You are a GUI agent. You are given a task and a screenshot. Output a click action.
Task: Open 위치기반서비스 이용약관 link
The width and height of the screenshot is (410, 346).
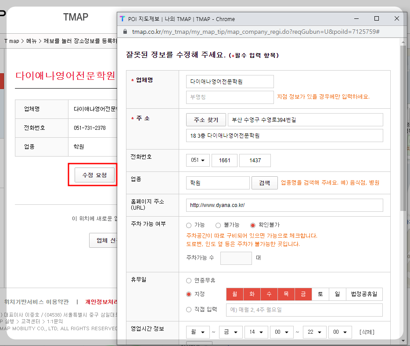coord(36,302)
